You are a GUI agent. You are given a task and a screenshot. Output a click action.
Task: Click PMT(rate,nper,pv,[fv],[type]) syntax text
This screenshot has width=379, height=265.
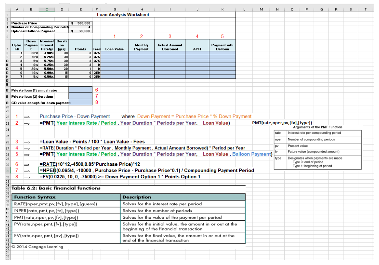pyautogui.click(x=282, y=123)
